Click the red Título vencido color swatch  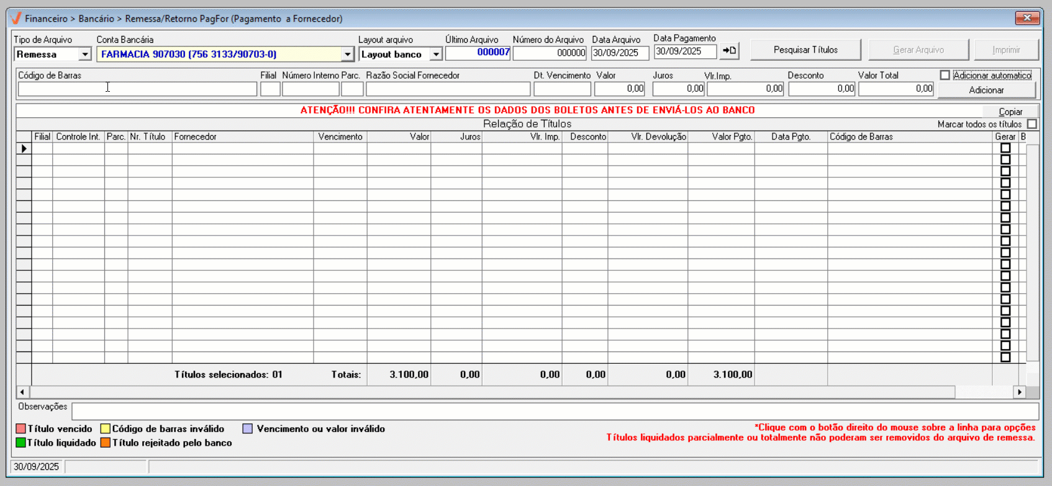point(20,429)
